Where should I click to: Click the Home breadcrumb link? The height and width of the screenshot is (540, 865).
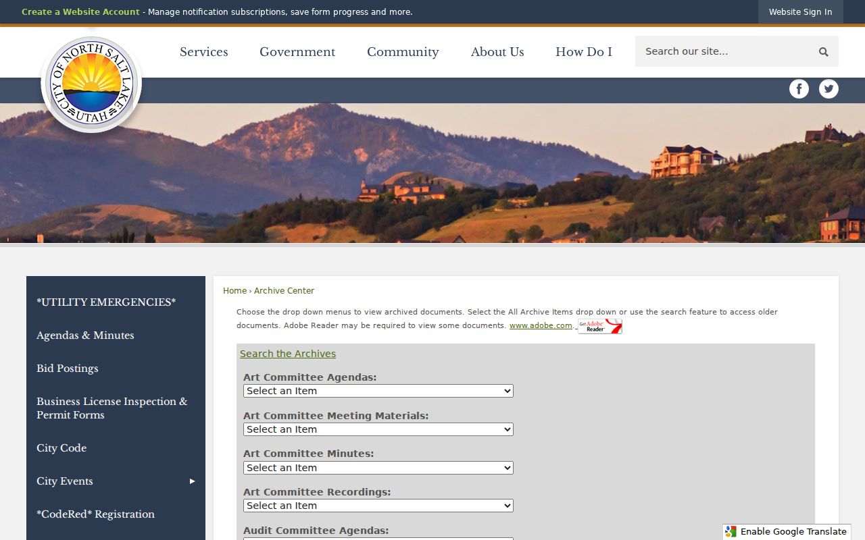click(234, 291)
